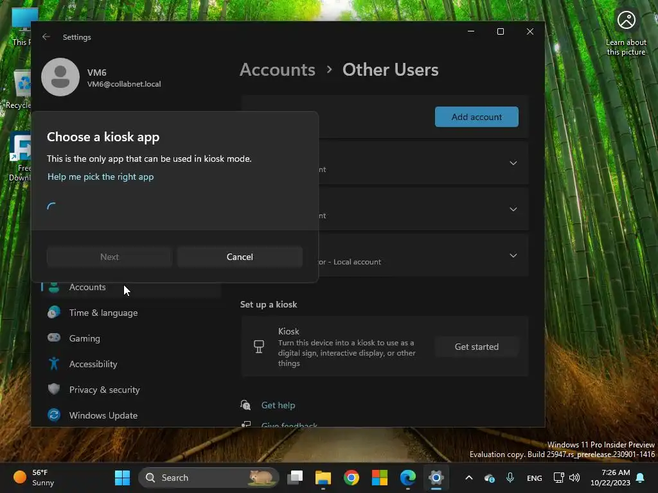
Task: Select Accounts in the sidebar
Action: coord(131,287)
